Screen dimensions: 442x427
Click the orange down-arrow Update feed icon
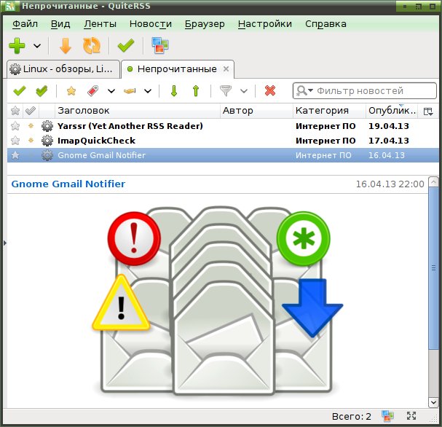(66, 46)
